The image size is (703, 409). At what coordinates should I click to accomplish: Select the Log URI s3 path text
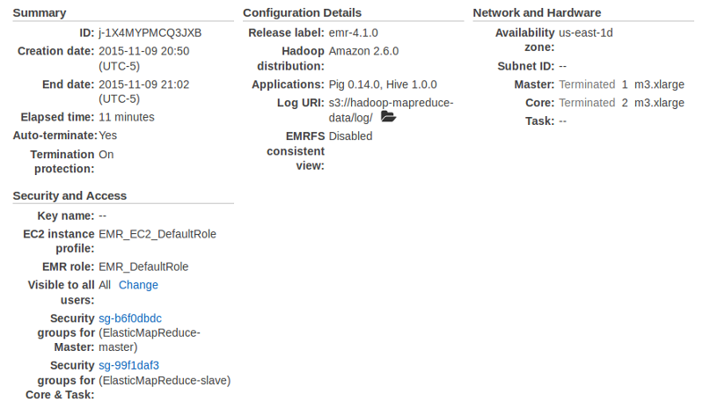point(391,110)
